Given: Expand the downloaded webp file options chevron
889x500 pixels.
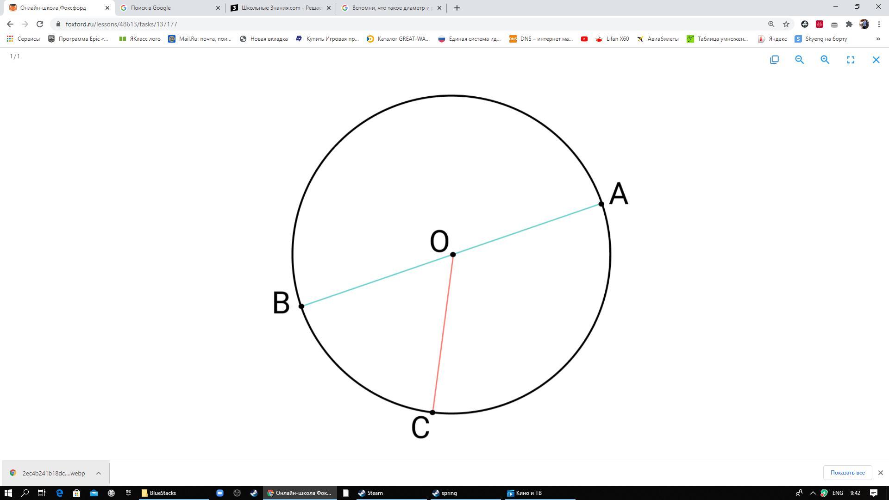Looking at the screenshot, I should click(99, 473).
